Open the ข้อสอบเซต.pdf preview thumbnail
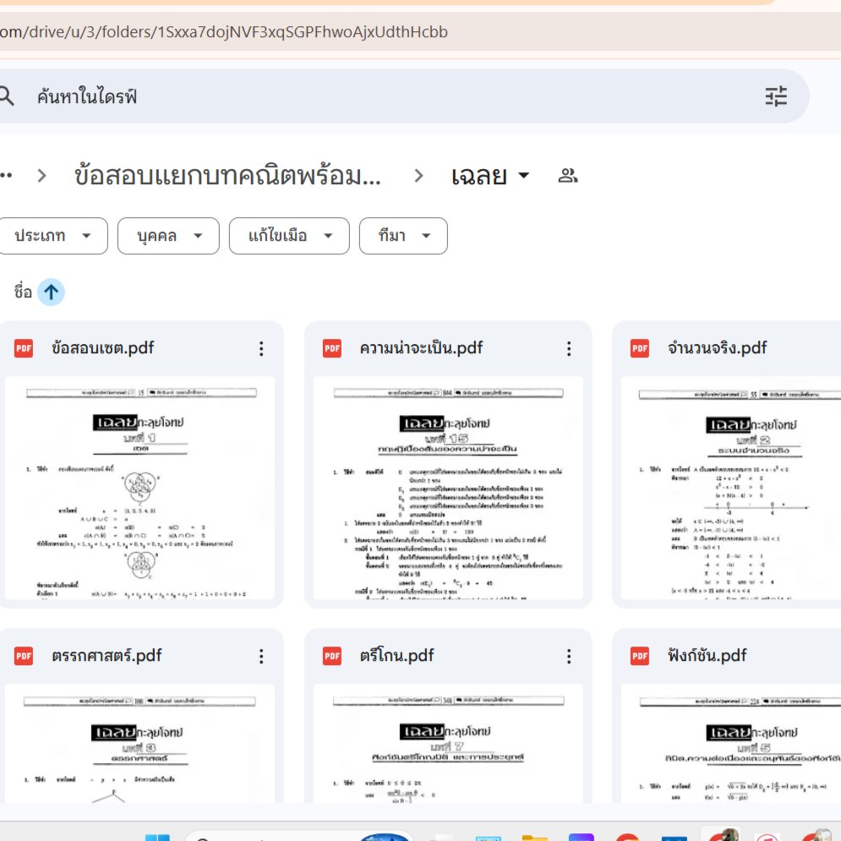841x841 pixels. coord(140,488)
